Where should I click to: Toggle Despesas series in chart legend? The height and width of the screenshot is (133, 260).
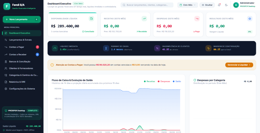(x=164, y=81)
